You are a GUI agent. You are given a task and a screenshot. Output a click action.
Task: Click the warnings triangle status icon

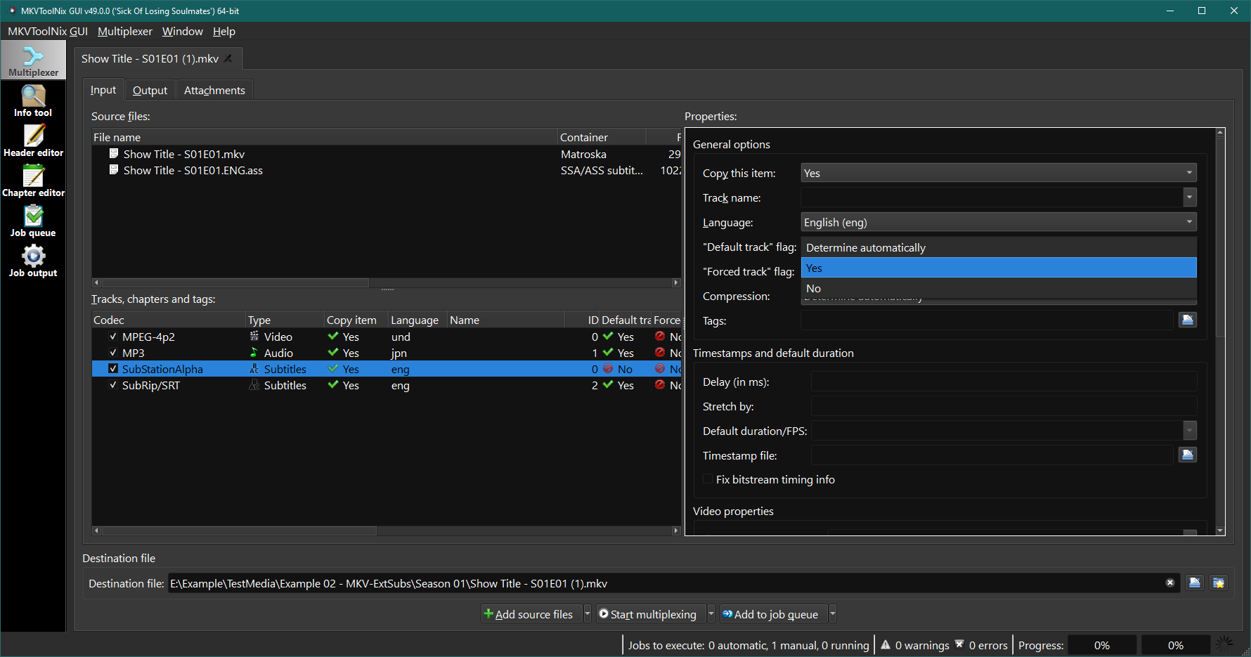886,644
